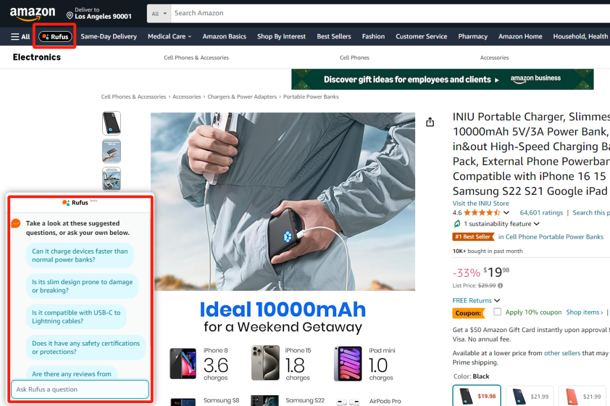The image size is (610, 406).
Task: Ask Rufus about USB-C Lightning compatibility
Action: click(76, 317)
